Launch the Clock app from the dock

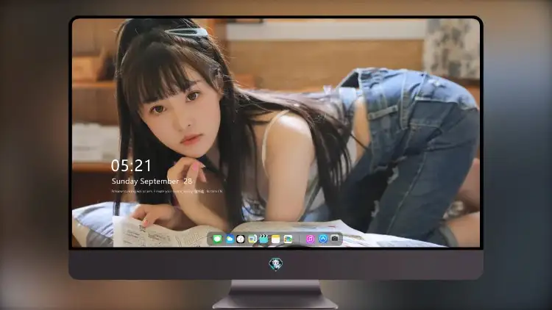tap(241, 239)
